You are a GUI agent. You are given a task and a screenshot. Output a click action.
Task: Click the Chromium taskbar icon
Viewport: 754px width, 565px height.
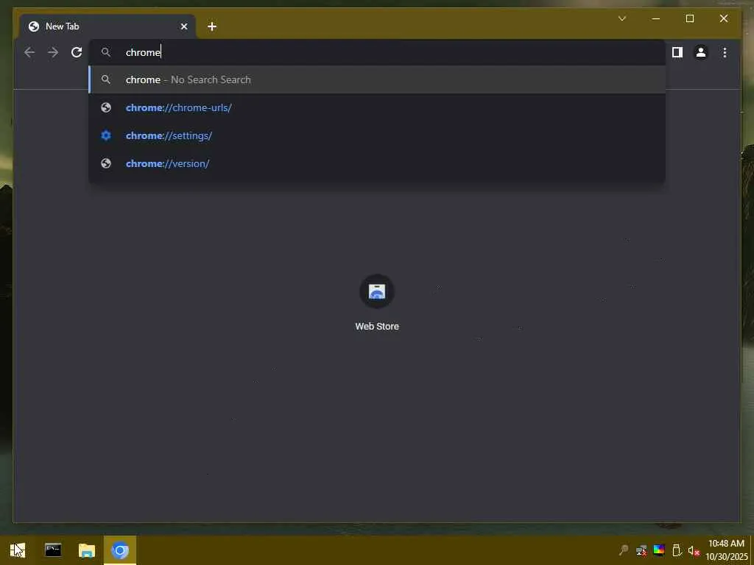click(120, 550)
